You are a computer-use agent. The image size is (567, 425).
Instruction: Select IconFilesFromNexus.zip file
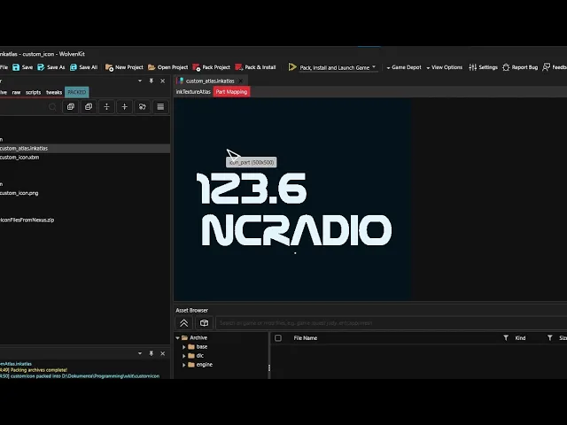27,220
